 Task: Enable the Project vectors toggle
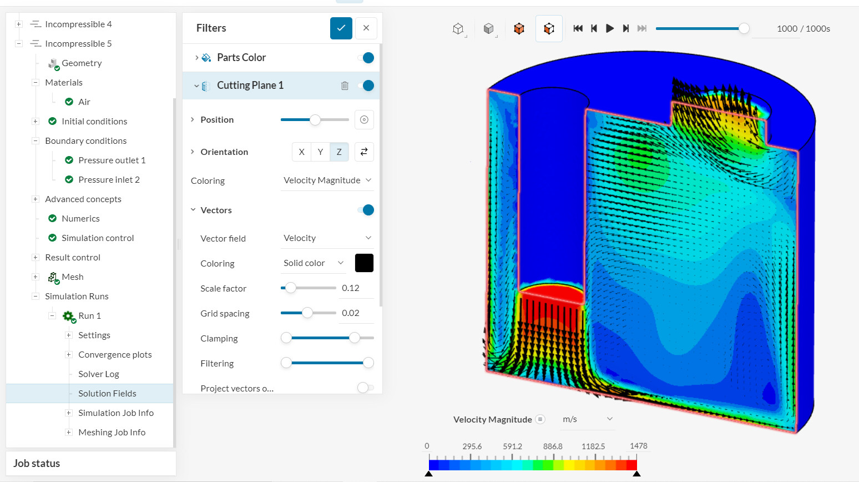[365, 388]
